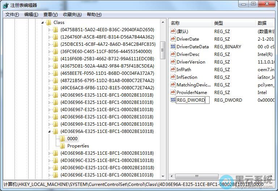Click the DriverDate string value icon
This screenshot has height=191, width=278.
(x=173, y=39)
